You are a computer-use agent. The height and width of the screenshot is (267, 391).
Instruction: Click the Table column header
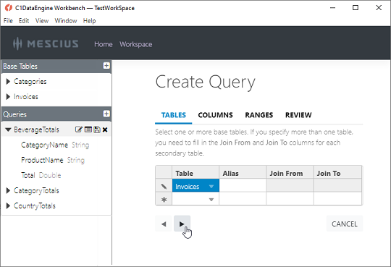pos(195,173)
